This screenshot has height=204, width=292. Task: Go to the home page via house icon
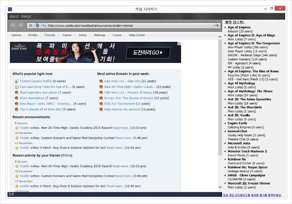click(37, 25)
